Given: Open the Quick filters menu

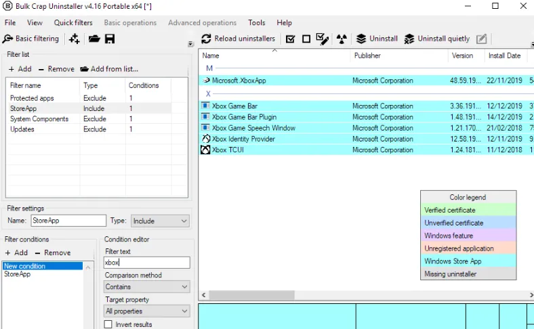Looking at the screenshot, I should 73,23.
